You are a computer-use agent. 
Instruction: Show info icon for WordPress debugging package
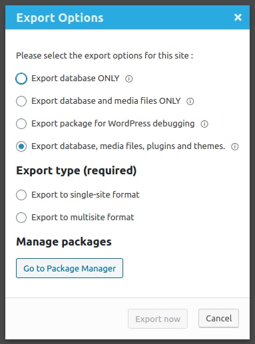click(204, 124)
